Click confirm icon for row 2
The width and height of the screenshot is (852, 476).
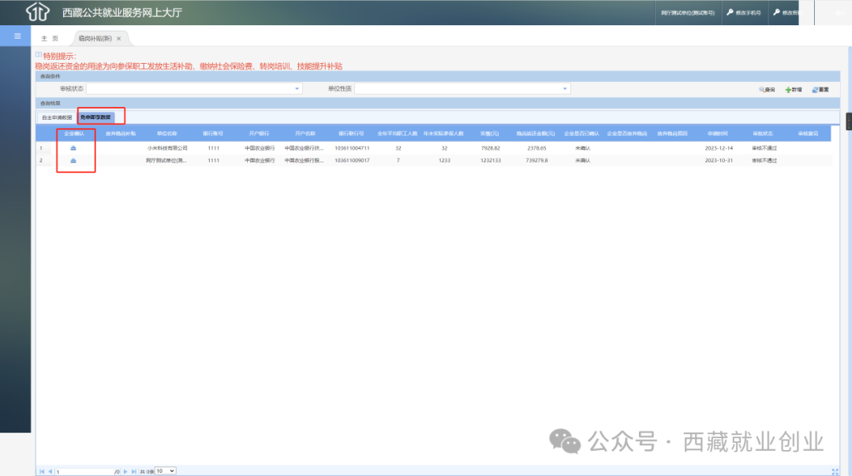(73, 160)
